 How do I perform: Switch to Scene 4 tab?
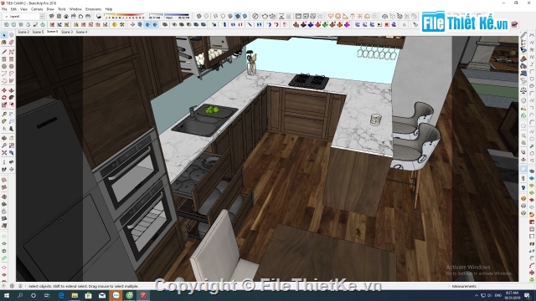pos(81,32)
